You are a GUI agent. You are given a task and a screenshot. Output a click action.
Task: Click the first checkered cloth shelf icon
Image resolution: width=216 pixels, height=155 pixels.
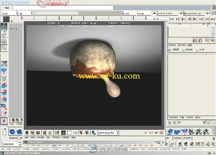point(191,132)
